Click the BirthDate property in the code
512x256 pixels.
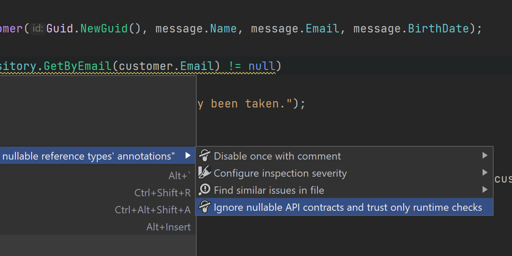coord(439,29)
